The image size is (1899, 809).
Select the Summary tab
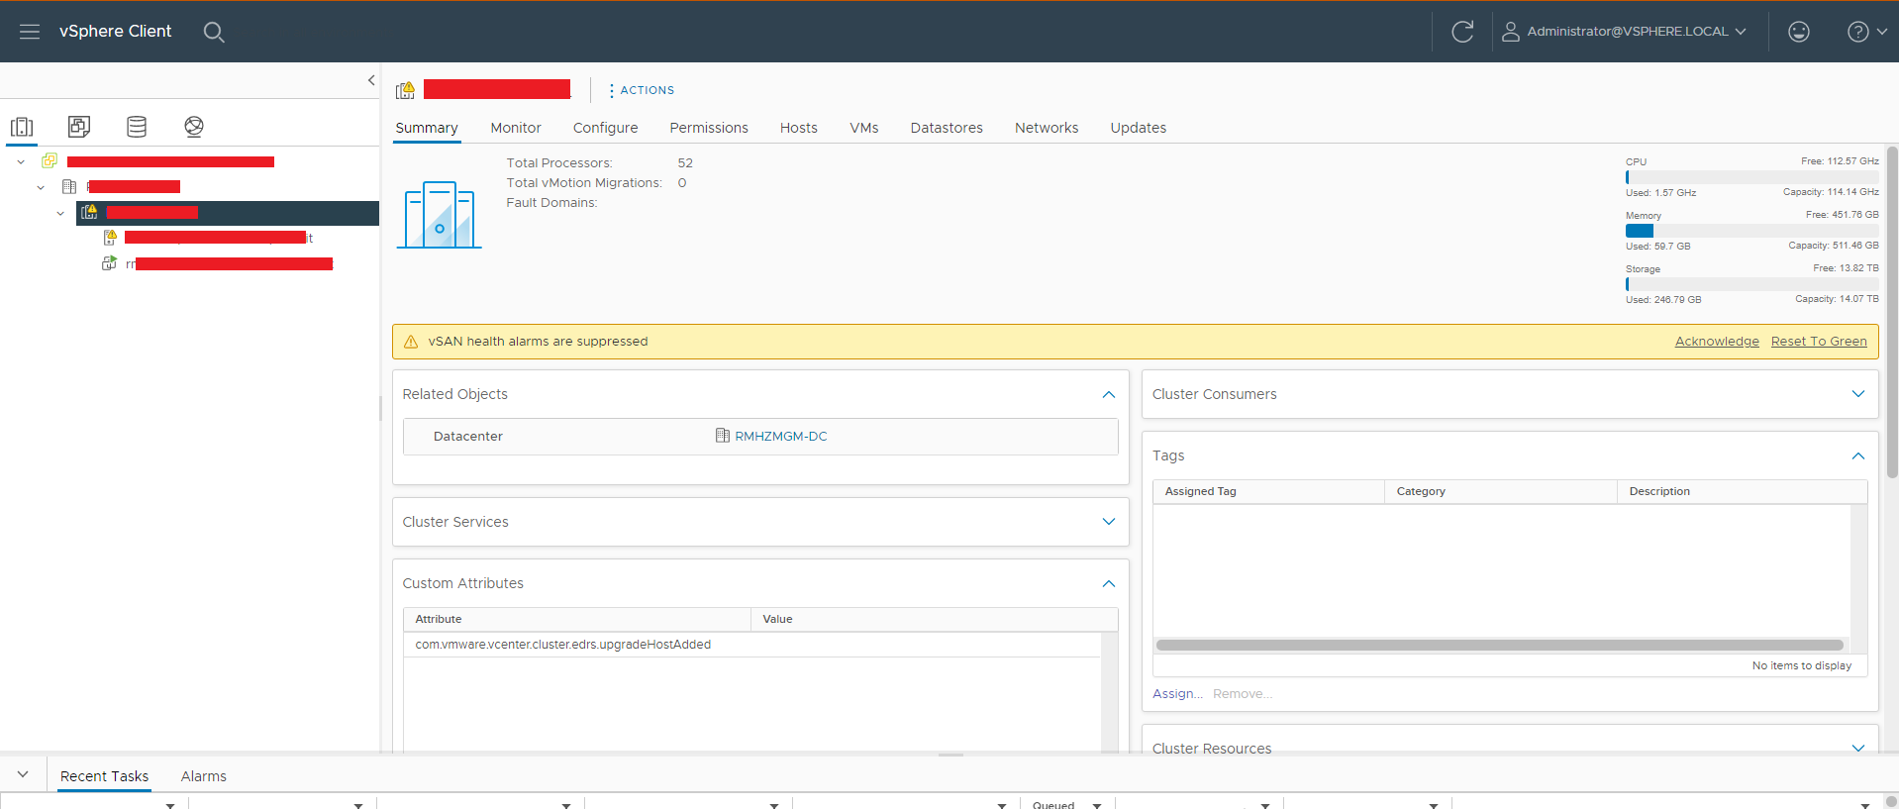pyautogui.click(x=427, y=128)
